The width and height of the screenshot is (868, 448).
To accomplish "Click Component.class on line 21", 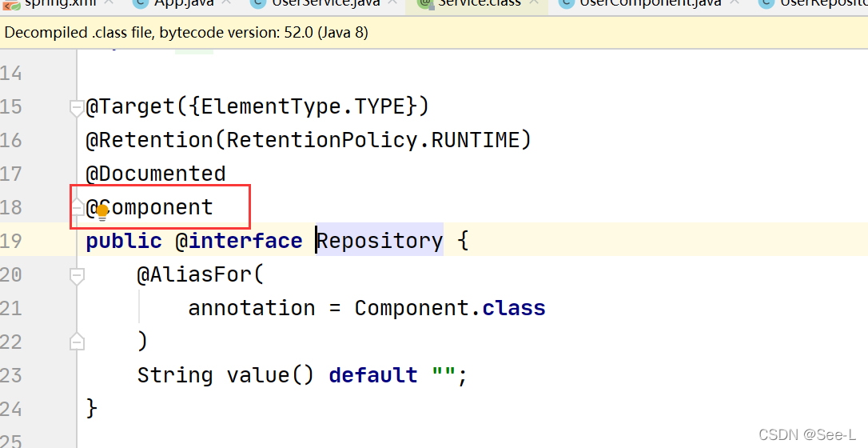I will click(x=450, y=308).
